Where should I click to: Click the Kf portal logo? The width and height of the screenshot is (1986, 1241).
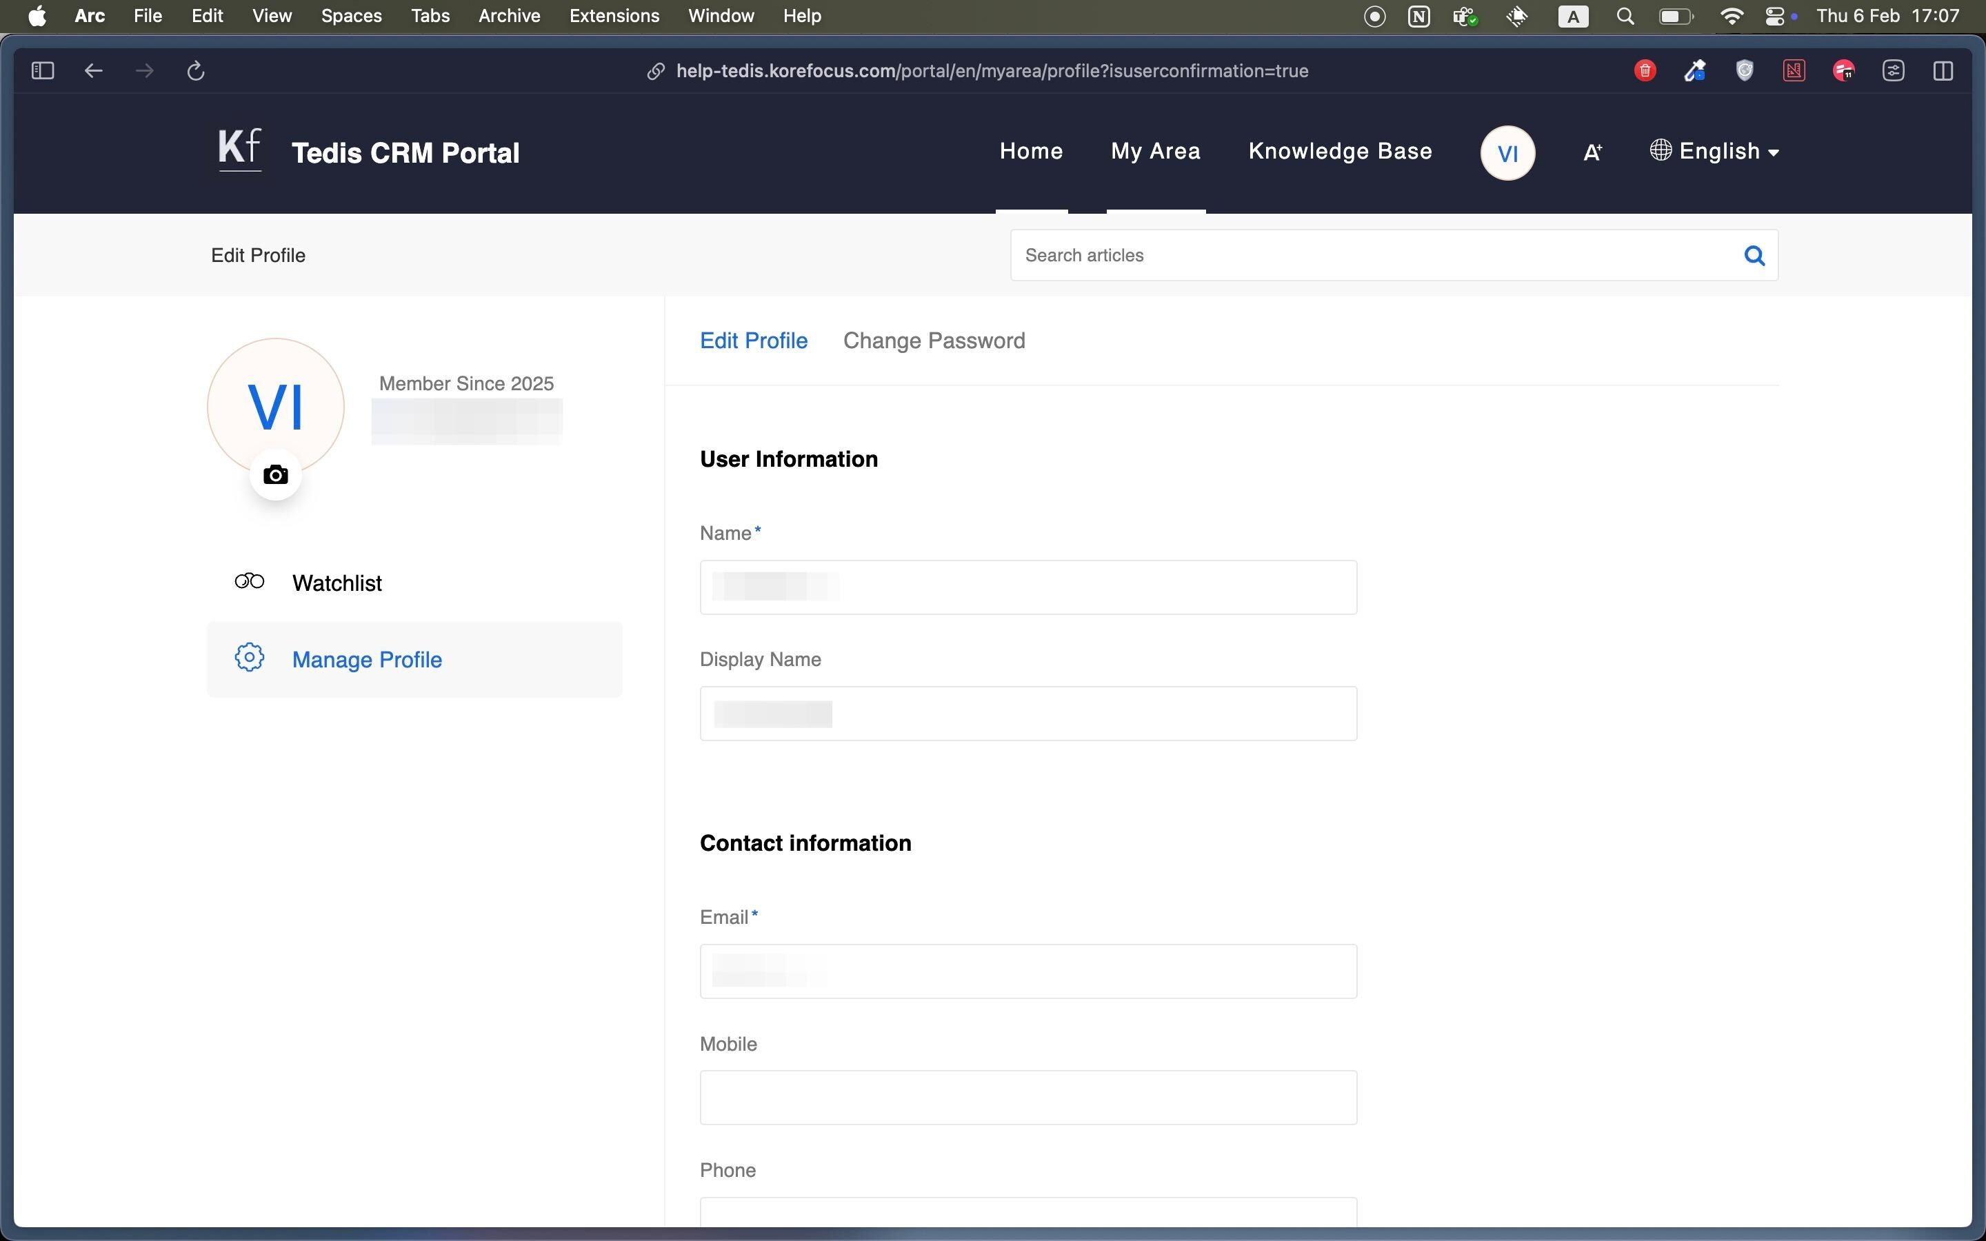tap(240, 150)
